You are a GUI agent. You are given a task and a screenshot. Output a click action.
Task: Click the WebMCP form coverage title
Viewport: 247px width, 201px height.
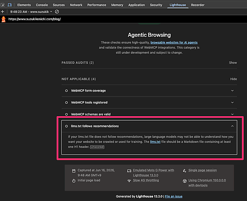click(x=89, y=91)
